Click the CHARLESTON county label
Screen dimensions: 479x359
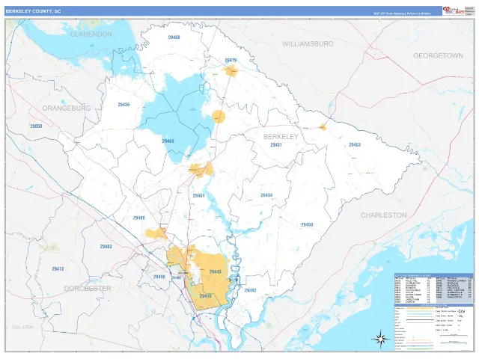[384, 215]
